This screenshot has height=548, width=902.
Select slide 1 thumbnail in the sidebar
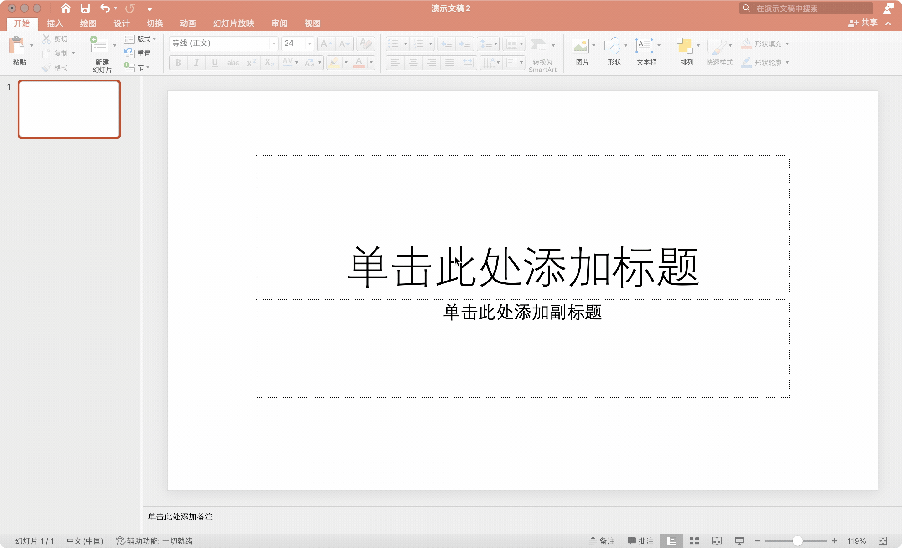tap(69, 109)
